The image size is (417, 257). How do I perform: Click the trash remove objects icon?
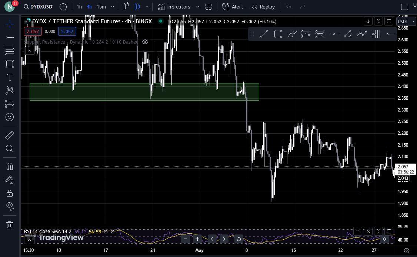(10, 225)
